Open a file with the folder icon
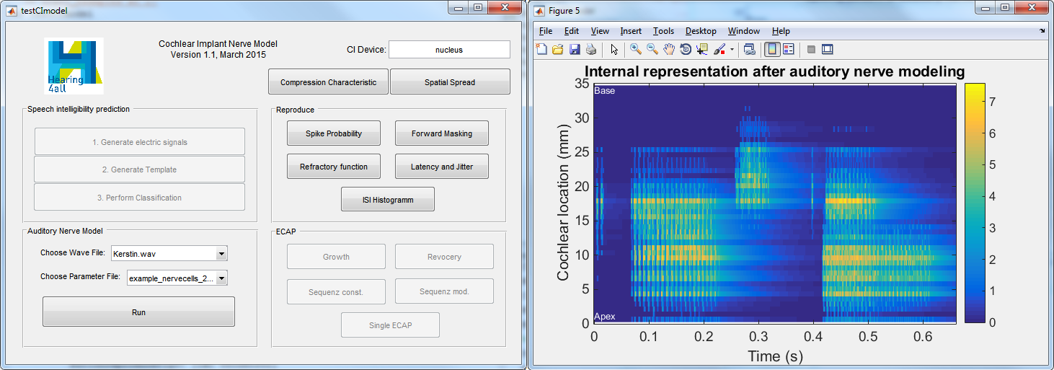This screenshot has width=1054, height=370. tap(558, 49)
